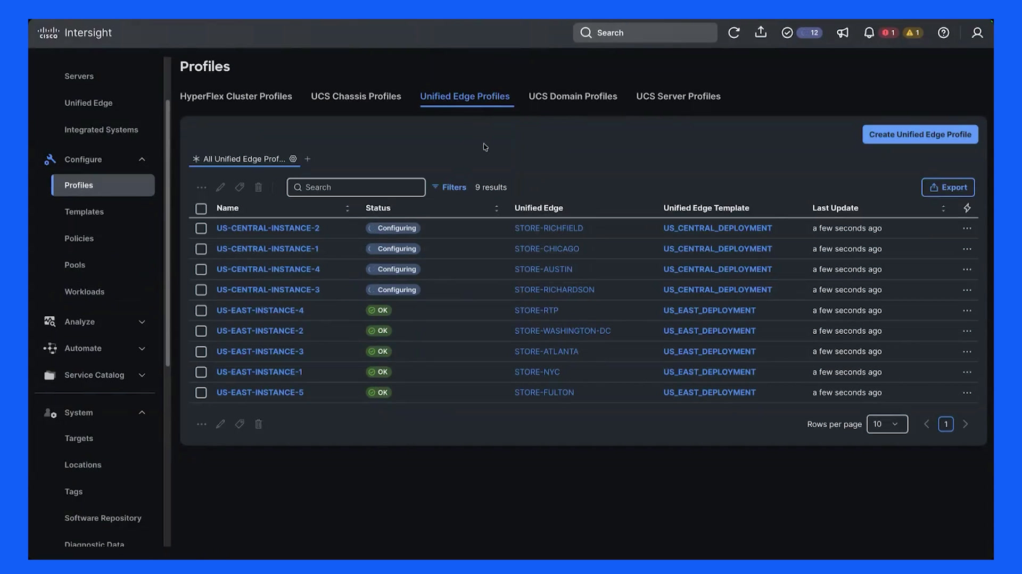The height and width of the screenshot is (574, 1022).
Task: Expand the Automate section in sidebar
Action: pos(142,349)
